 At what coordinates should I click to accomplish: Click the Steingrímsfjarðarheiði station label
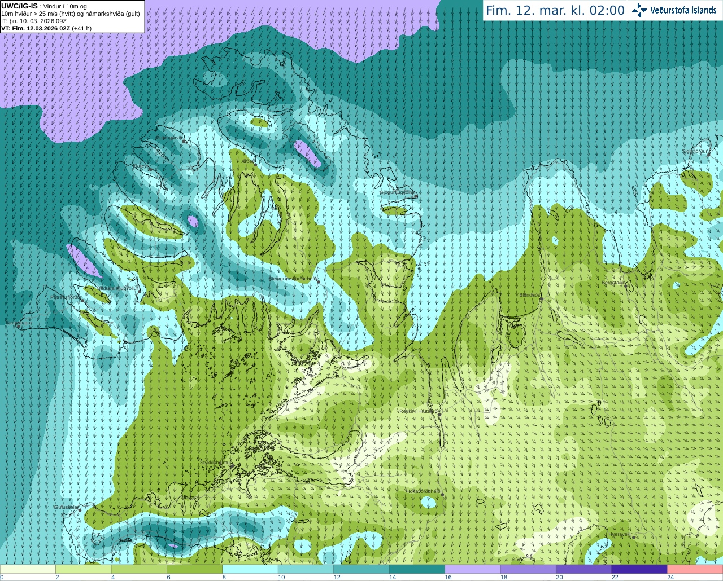[x=293, y=278]
